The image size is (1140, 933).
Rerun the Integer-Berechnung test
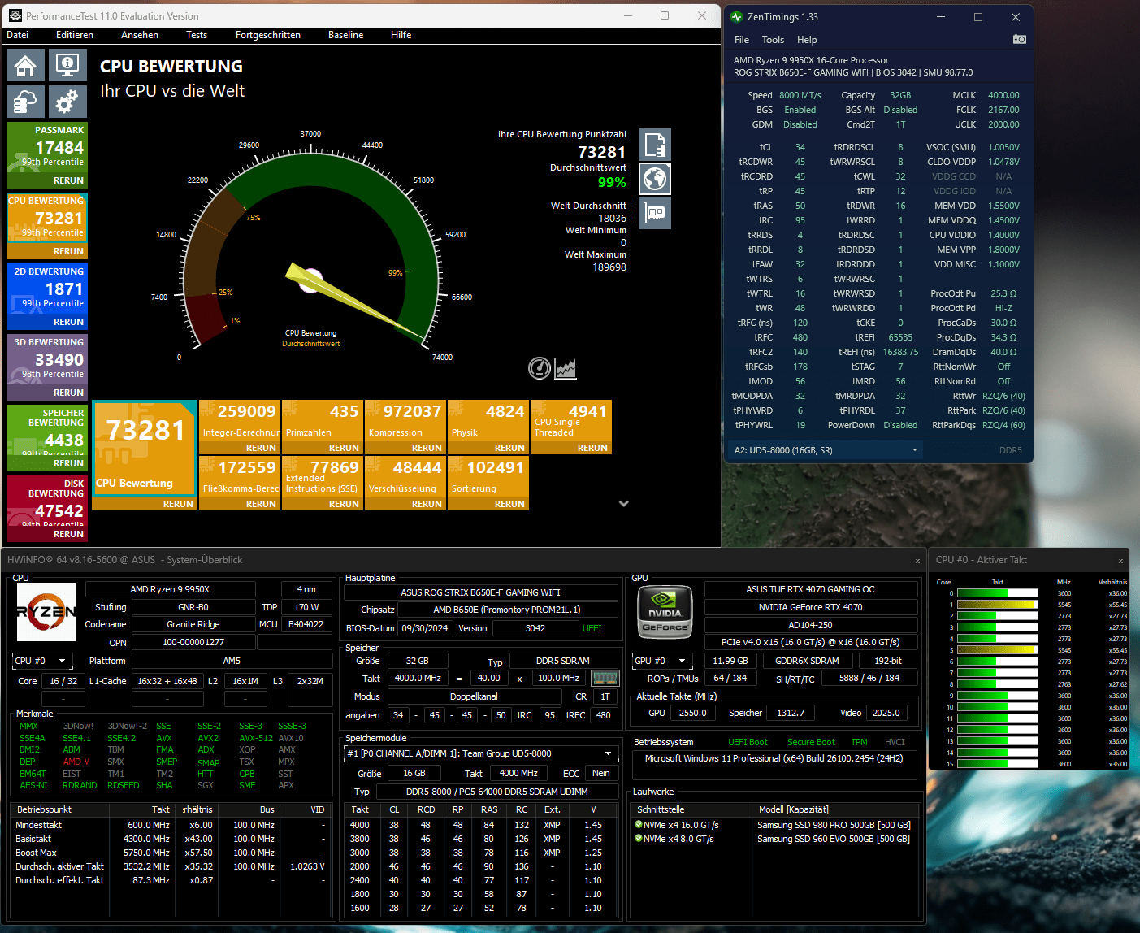tap(261, 448)
